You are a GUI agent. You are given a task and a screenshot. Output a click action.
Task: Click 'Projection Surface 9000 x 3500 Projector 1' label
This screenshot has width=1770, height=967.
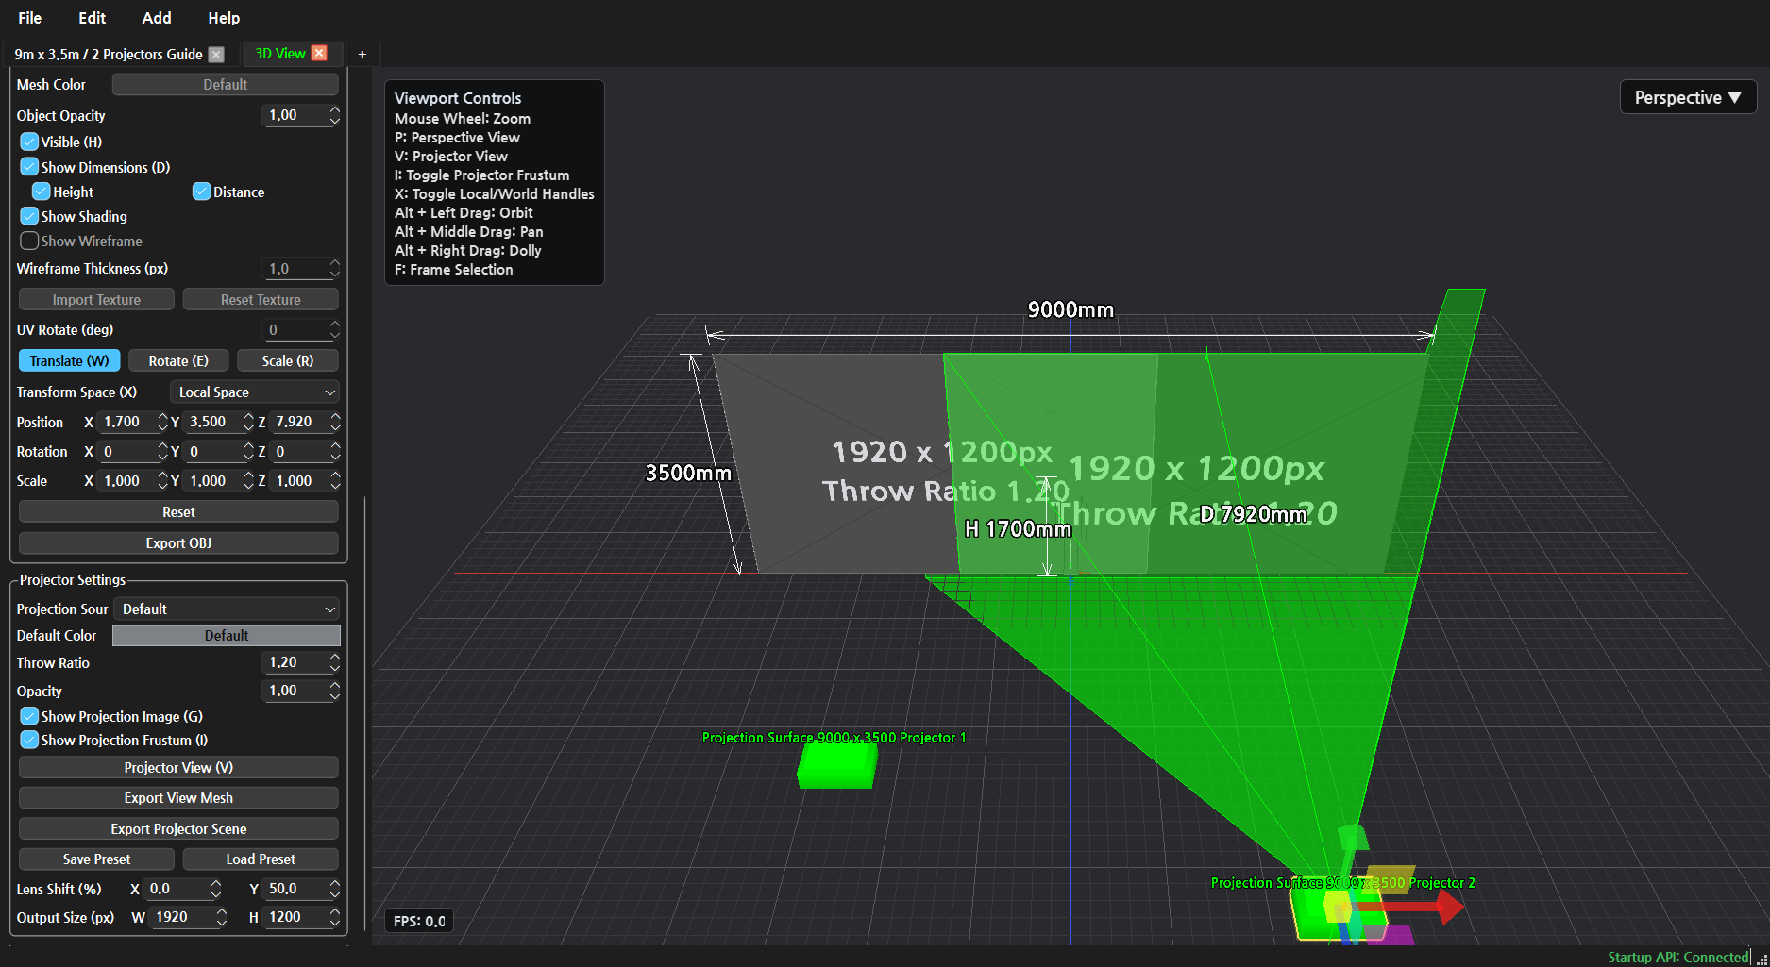pyautogui.click(x=834, y=738)
